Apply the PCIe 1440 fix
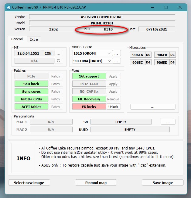191x198 pixels. [113, 84]
